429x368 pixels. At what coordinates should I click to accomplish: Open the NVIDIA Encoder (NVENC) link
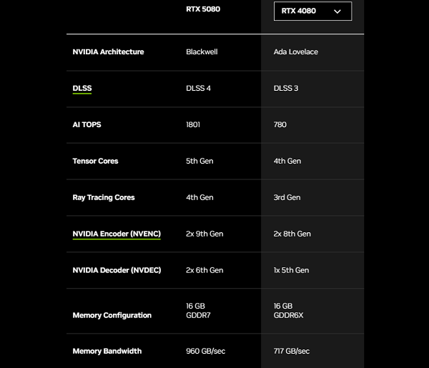tap(117, 234)
